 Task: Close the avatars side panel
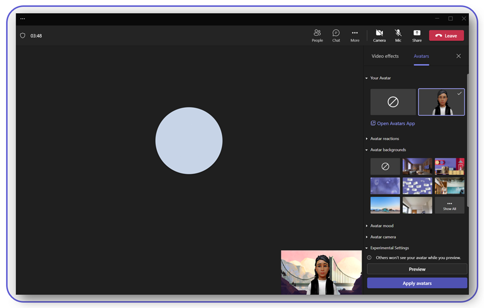pos(458,56)
